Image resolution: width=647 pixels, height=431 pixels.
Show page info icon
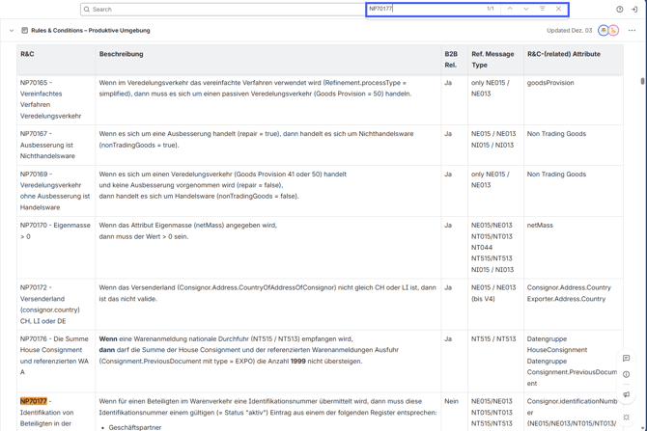pos(627,375)
